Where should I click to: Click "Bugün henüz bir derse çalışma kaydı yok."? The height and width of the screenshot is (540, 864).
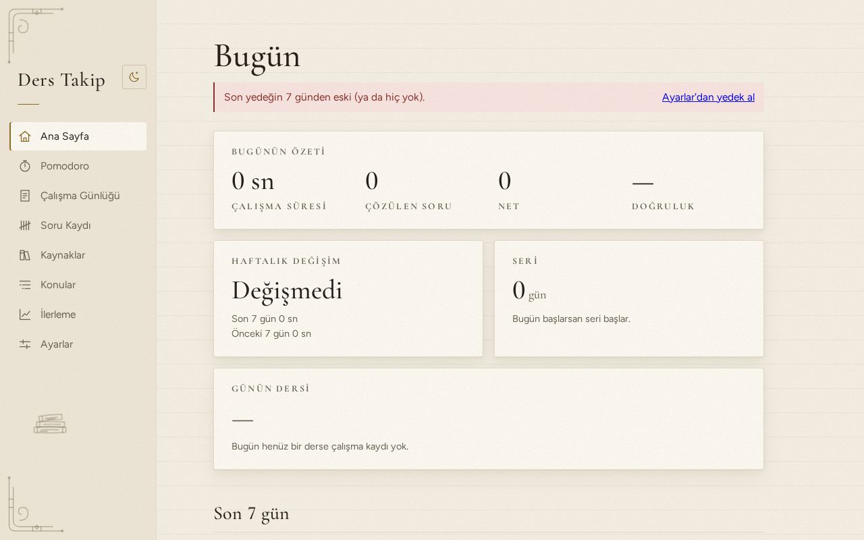point(320,446)
